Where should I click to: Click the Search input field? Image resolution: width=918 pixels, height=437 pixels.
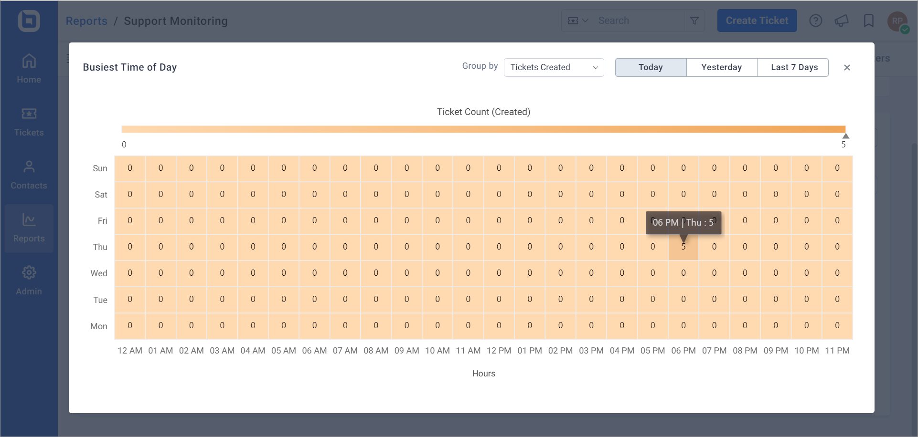coord(639,21)
